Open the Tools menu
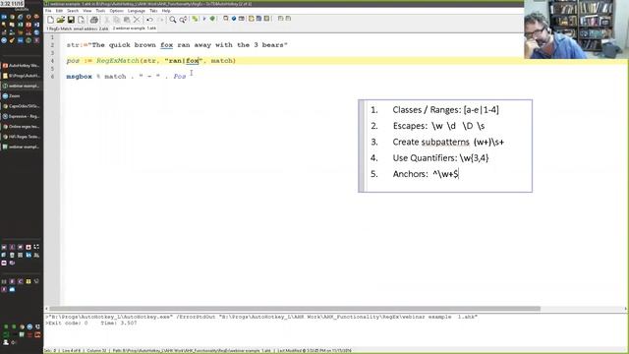Image resolution: width=629 pixels, height=354 pixels. click(x=100, y=11)
